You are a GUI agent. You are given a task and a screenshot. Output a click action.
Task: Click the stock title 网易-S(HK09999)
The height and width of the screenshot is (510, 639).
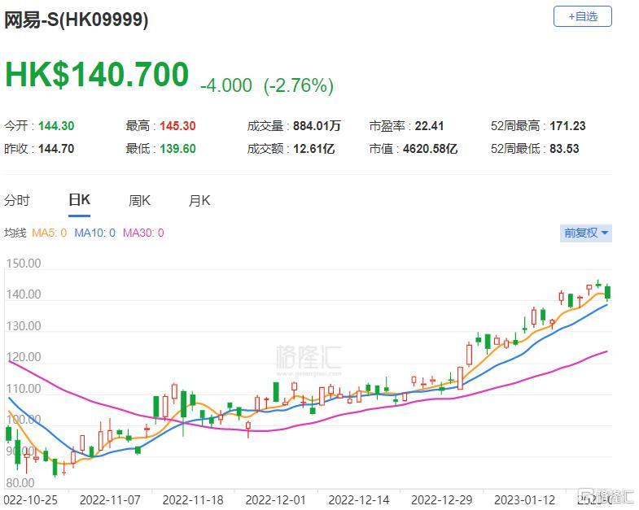tap(77, 20)
